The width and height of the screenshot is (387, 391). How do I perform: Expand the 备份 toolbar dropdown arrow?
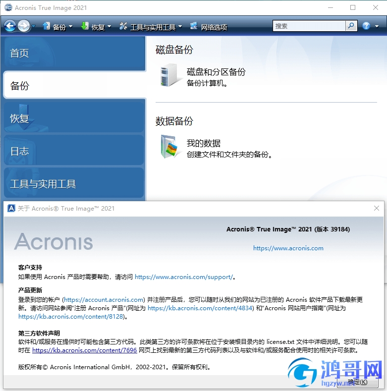(x=70, y=26)
